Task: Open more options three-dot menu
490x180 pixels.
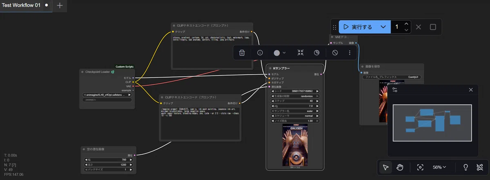Action: [350, 53]
